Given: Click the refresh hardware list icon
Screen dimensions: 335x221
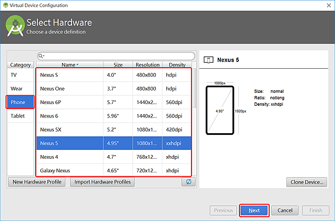Looking at the screenshot, I should click(188, 182).
